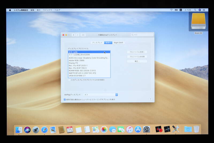
Task: Click the toolbar forward arrow
Action: pyautogui.click(x=78, y=35)
